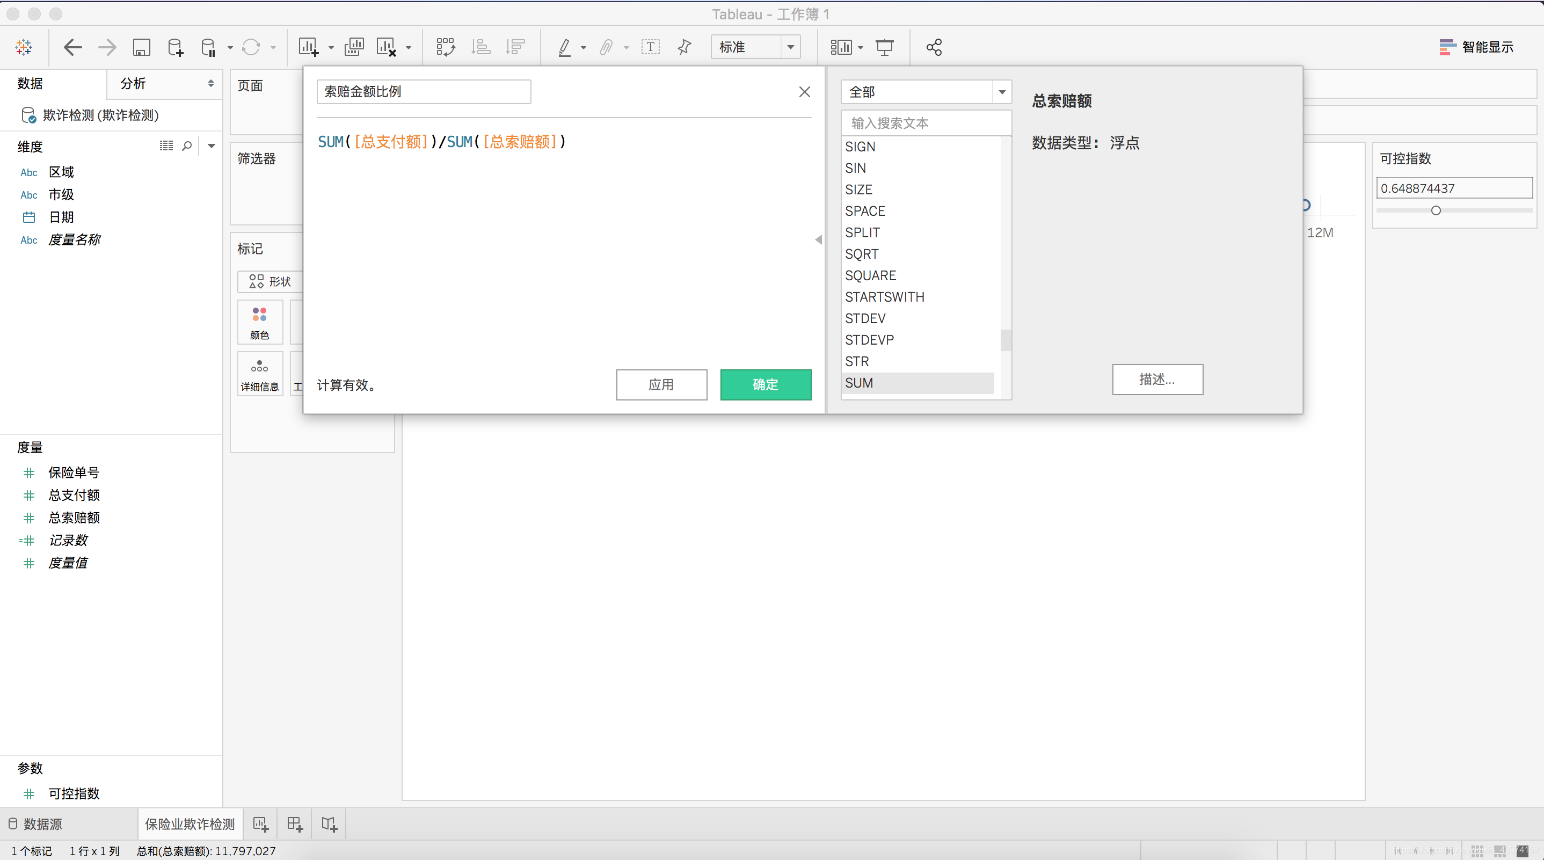Open the show/hide cards icon
Image resolution: width=1544 pixels, height=860 pixels.
(841, 47)
